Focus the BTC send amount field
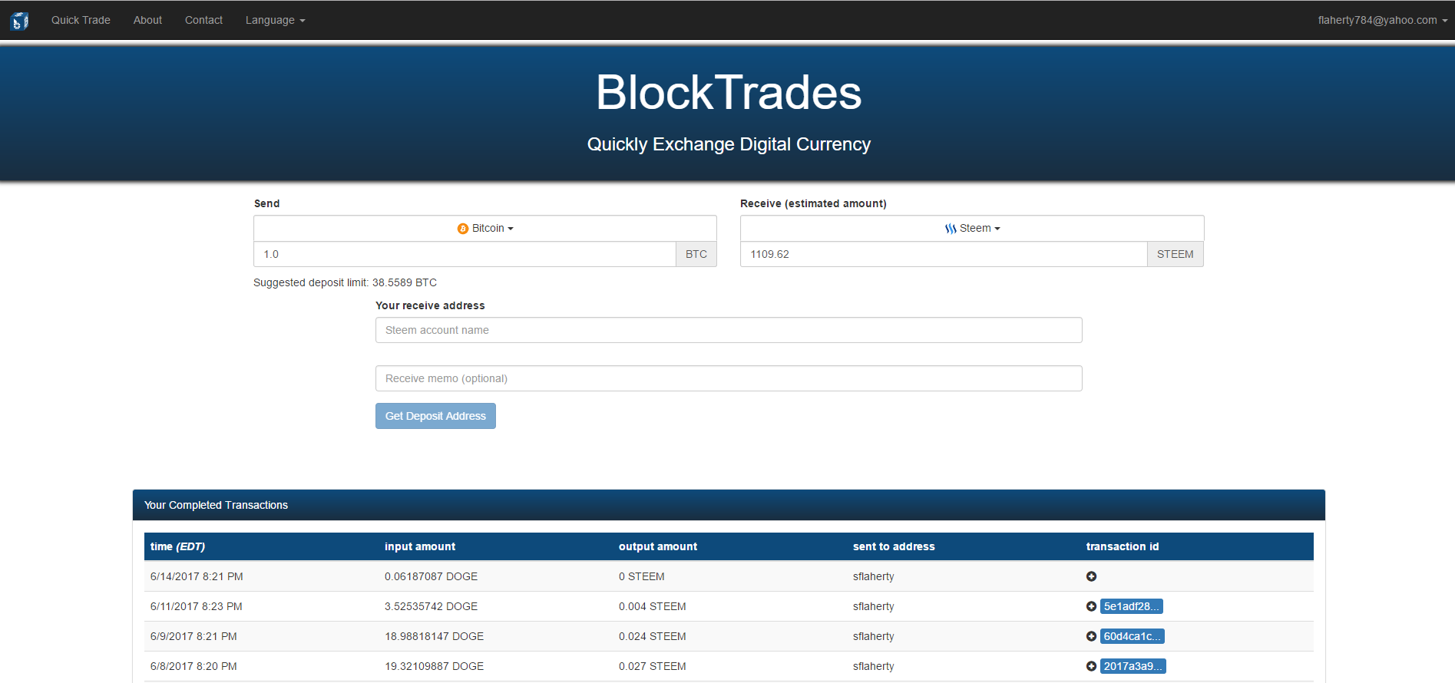1455x683 pixels. click(x=465, y=254)
